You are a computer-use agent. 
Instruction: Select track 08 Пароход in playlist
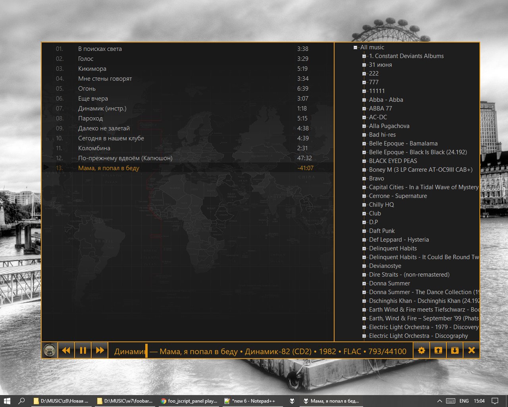coord(90,118)
